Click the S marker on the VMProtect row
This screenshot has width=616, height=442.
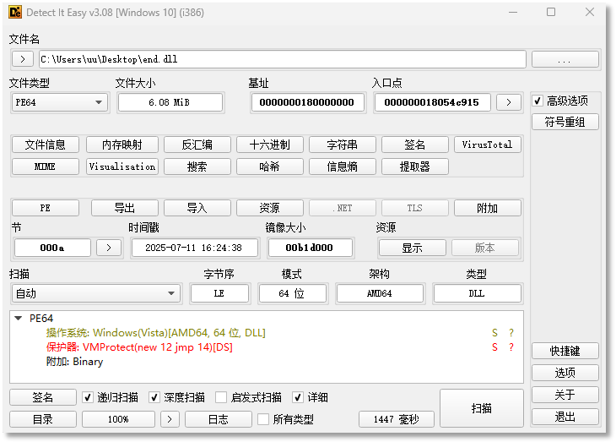pos(495,347)
